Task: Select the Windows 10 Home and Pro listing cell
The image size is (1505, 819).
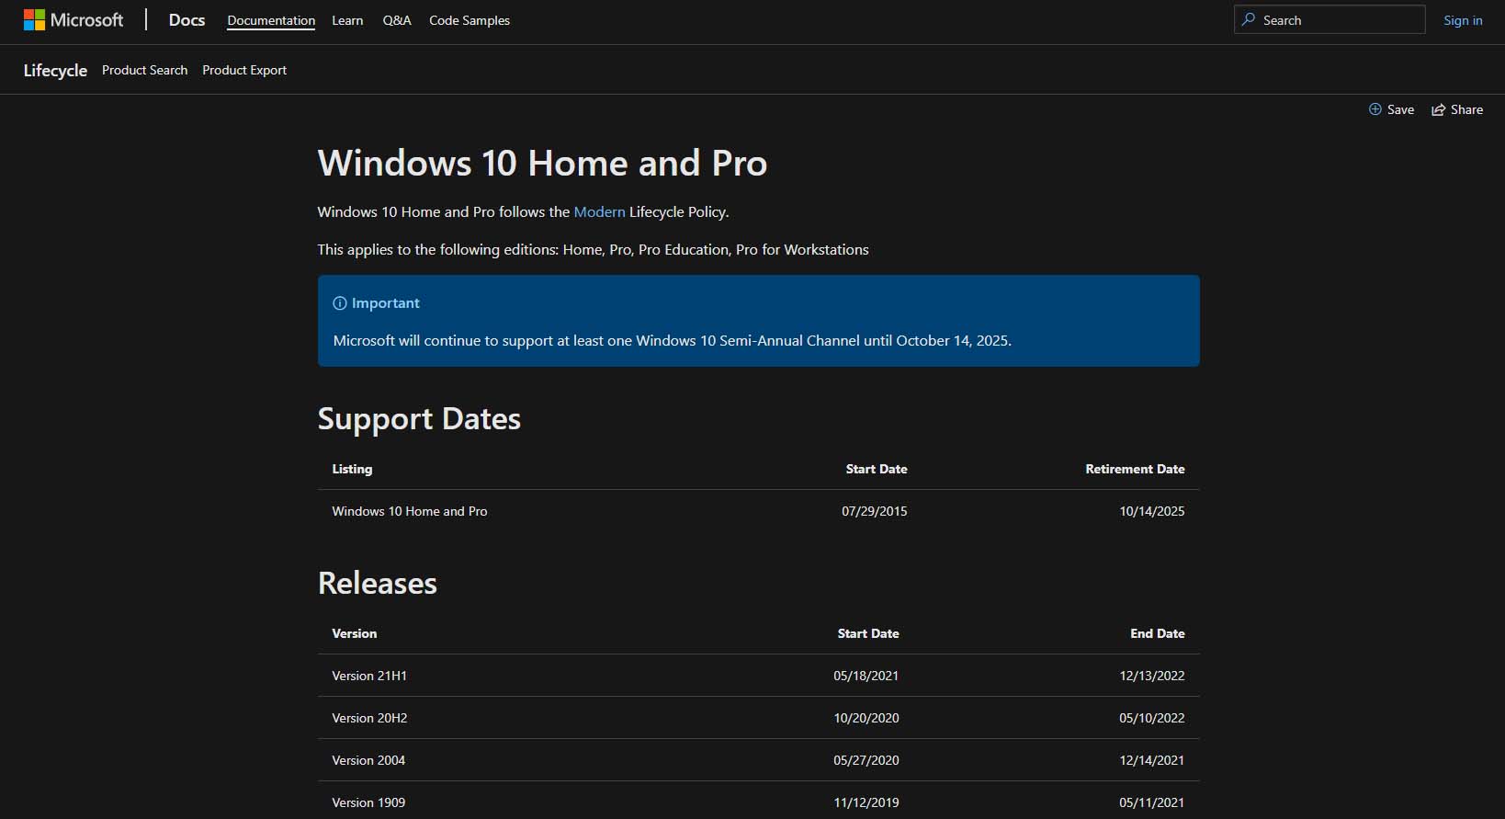Action: tap(410, 511)
